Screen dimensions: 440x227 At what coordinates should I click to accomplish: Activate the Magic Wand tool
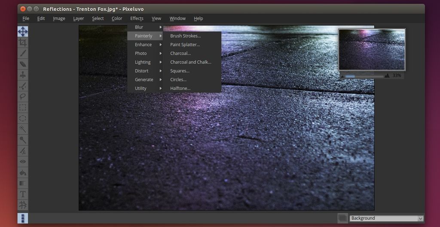23,129
